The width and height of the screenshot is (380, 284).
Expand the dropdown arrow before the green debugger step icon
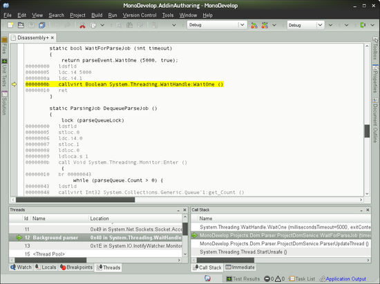[x=347, y=25]
